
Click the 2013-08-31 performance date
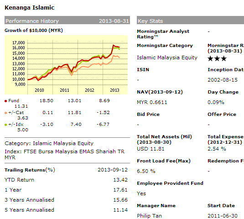pos(114,21)
